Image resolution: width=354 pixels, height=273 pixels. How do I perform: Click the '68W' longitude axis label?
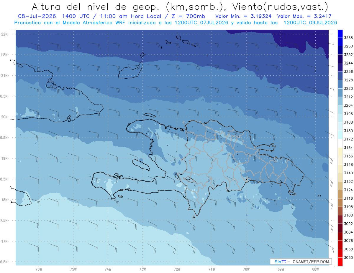tap(315, 269)
